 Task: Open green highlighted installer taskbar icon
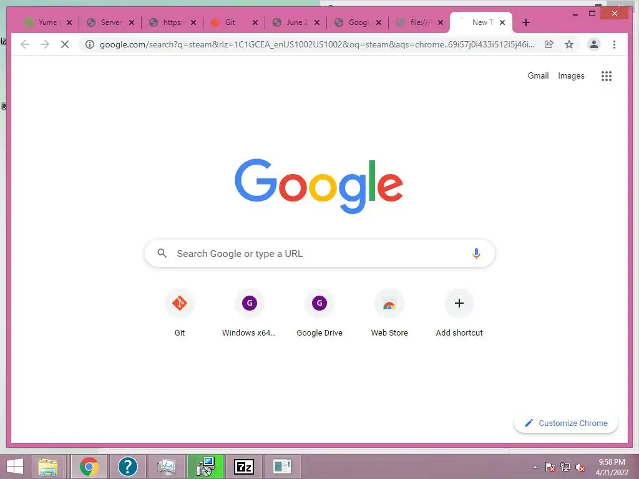point(205,467)
